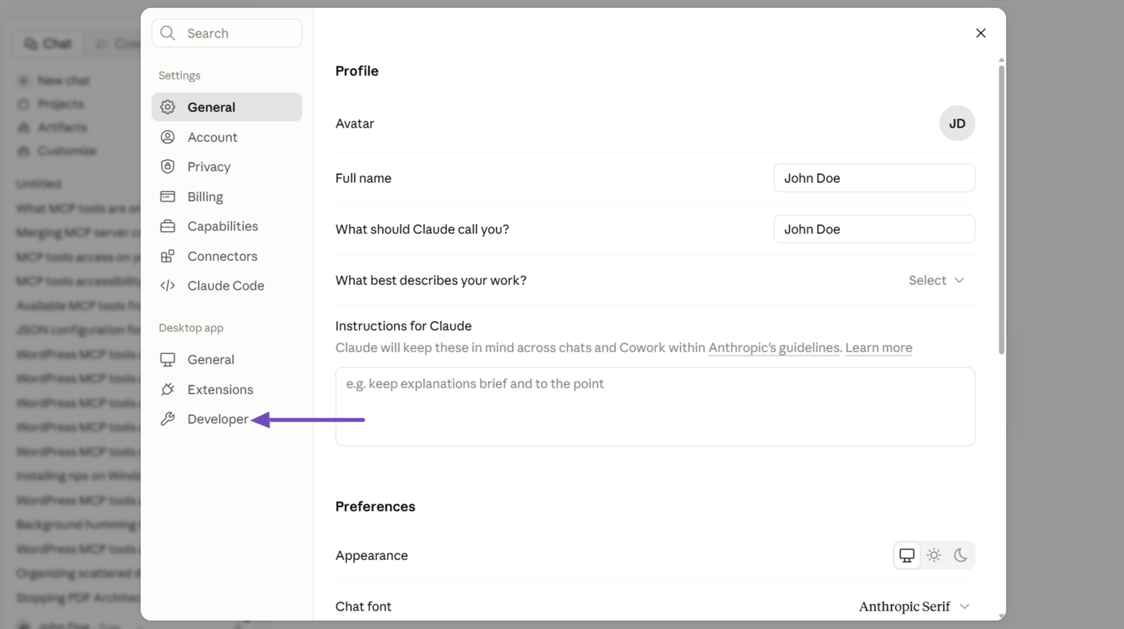The width and height of the screenshot is (1124, 629).
Task: Follow the Learn more link
Action: click(878, 347)
